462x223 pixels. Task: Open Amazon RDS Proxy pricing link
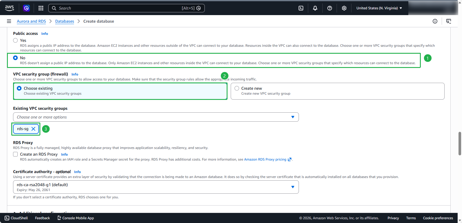coord(265,159)
